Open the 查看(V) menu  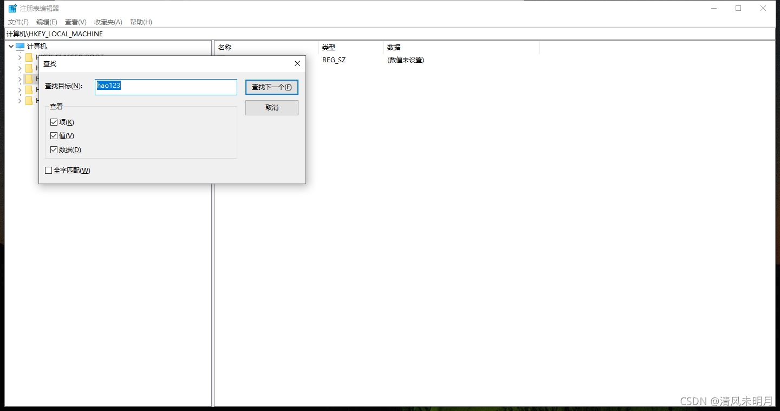76,22
